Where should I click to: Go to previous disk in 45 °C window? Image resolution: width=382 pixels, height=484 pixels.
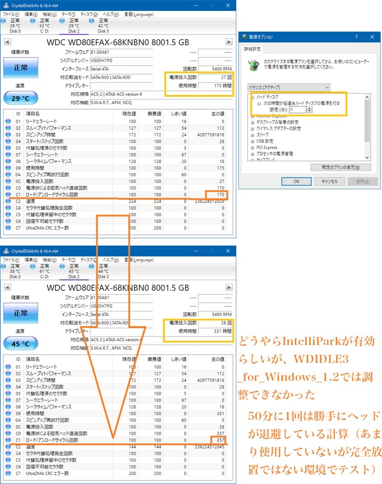coord(8,287)
